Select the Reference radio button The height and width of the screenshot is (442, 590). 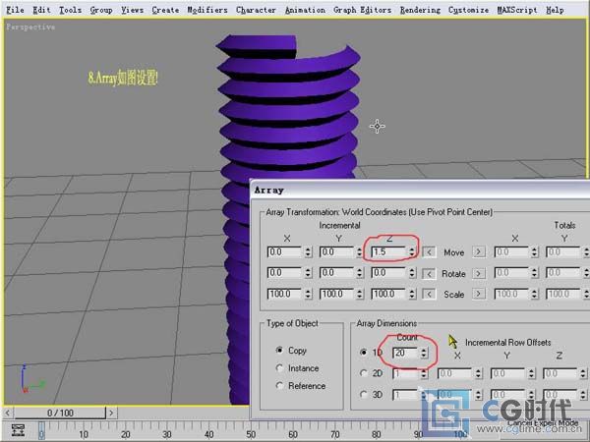tap(279, 386)
